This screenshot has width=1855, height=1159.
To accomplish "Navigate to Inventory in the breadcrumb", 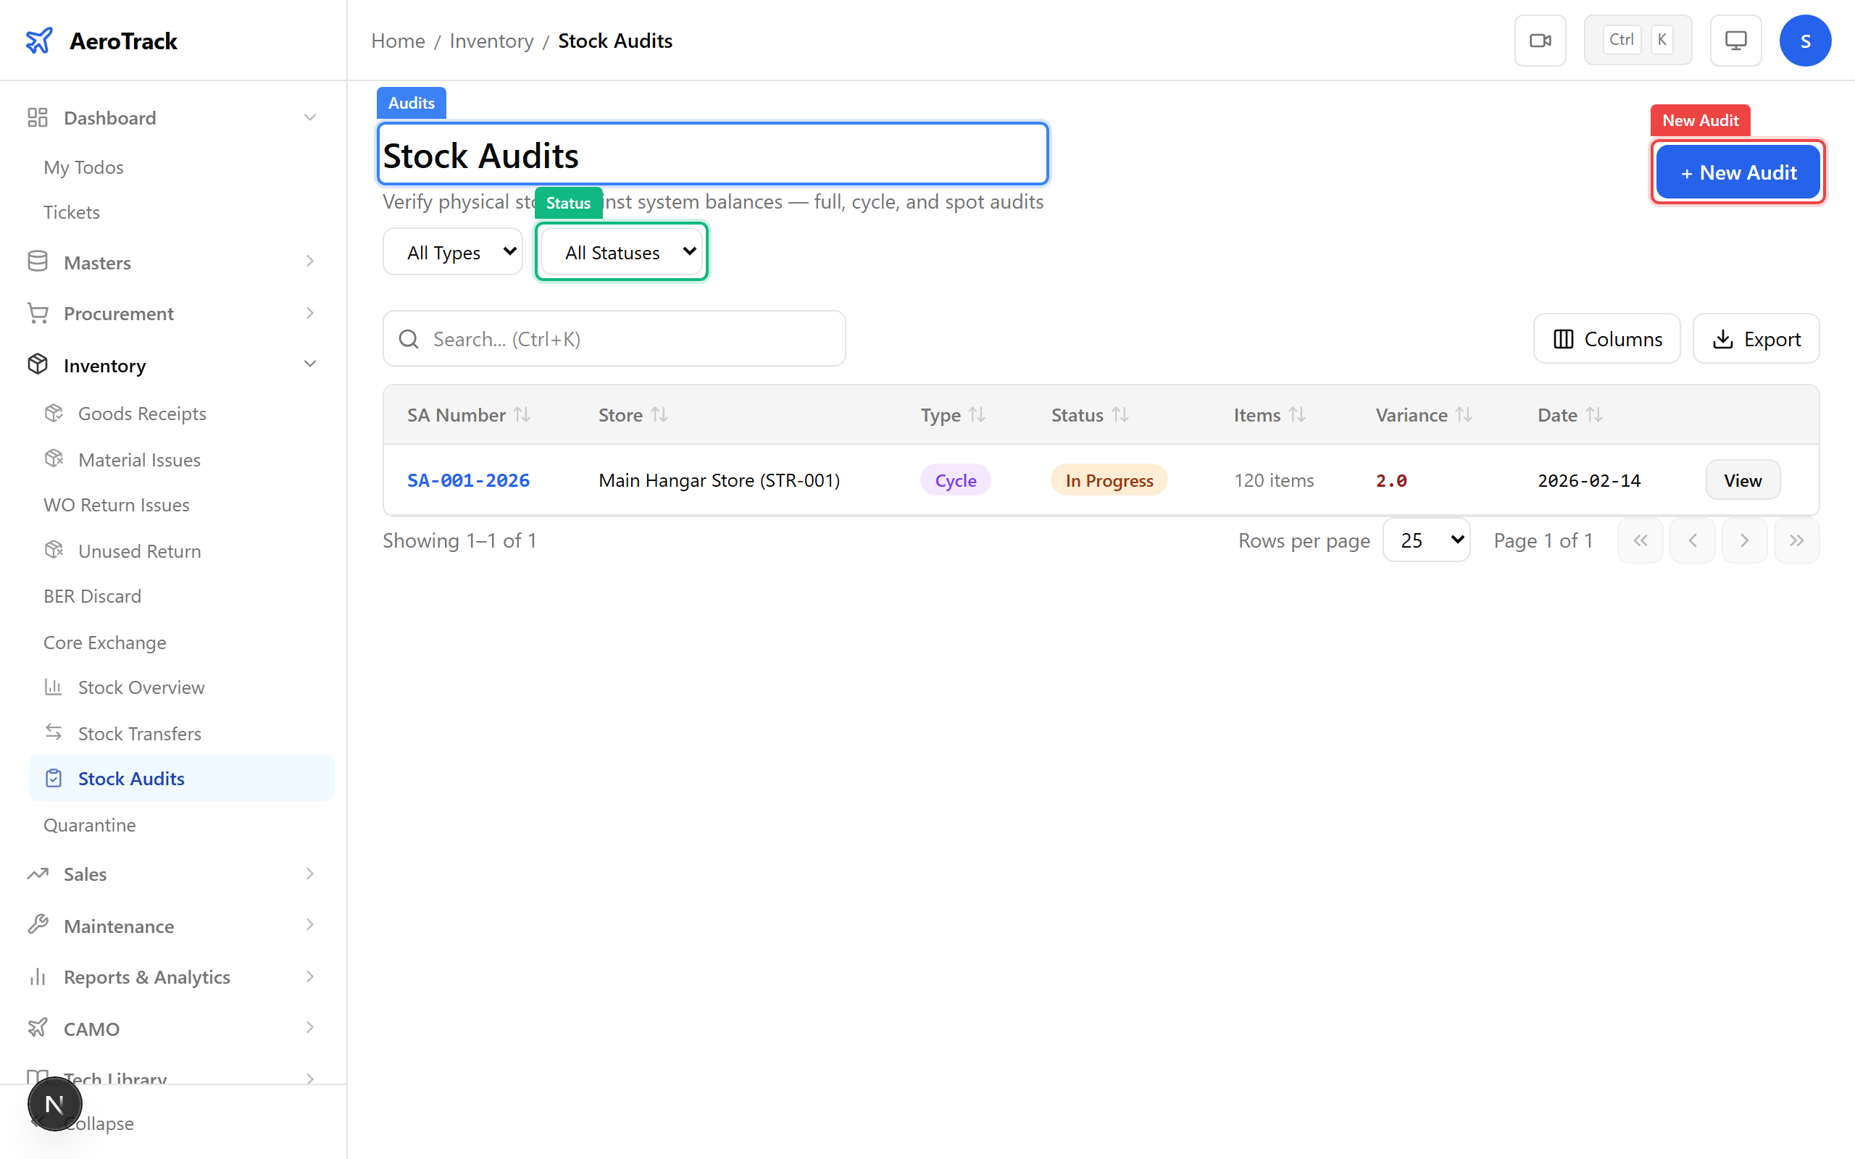I will [491, 40].
